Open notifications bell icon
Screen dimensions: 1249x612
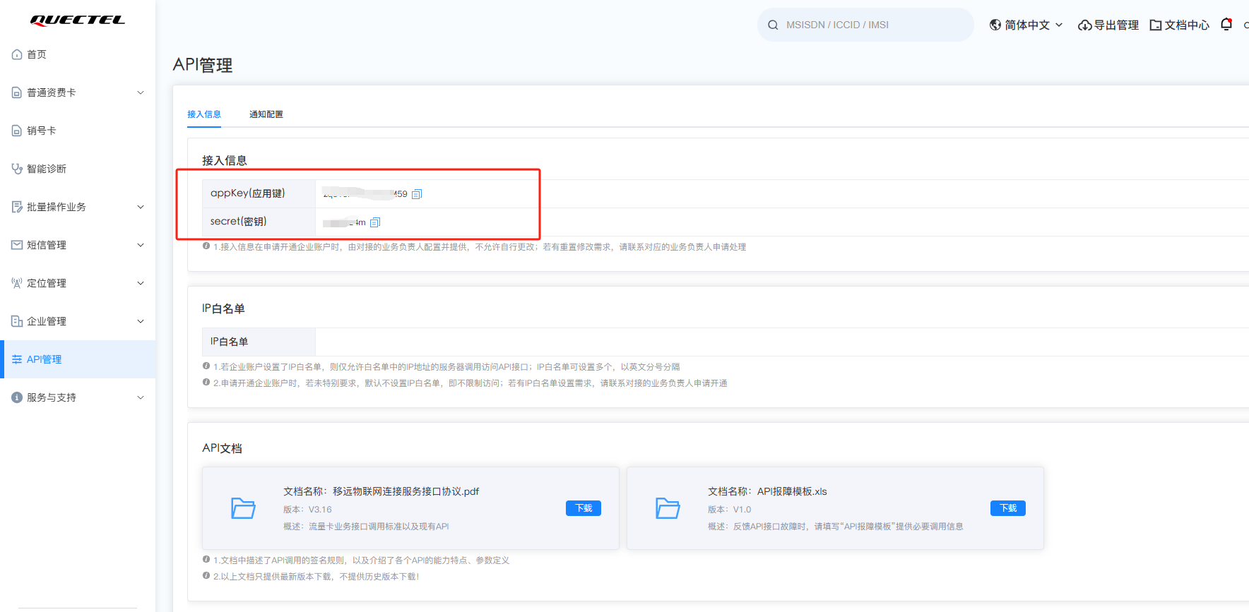(x=1226, y=25)
